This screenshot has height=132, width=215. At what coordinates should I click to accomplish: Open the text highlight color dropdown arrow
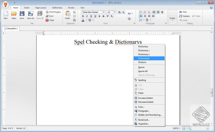(x=93, y=20)
